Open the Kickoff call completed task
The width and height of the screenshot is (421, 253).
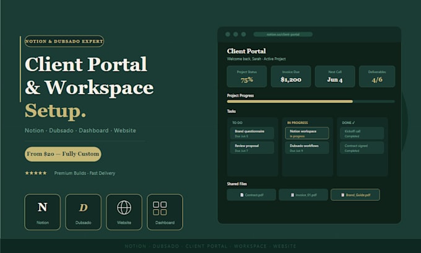click(x=362, y=133)
